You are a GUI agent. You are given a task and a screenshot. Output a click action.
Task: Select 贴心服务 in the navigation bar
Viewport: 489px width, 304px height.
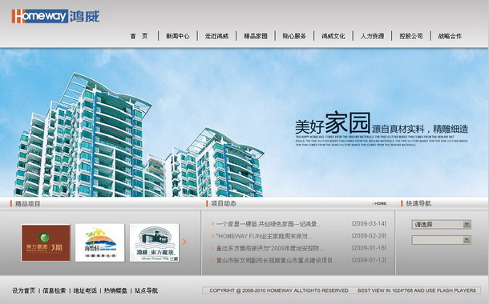[294, 36]
